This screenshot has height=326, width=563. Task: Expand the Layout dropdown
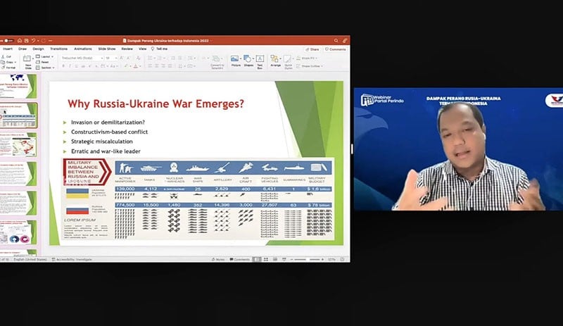[x=46, y=55]
